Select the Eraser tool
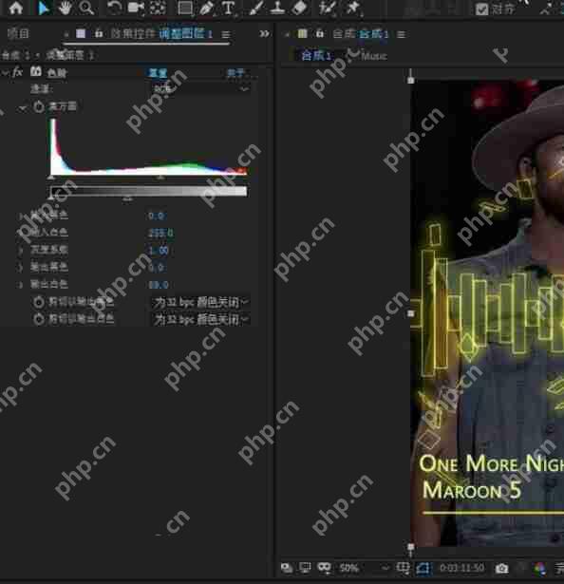 (299, 8)
